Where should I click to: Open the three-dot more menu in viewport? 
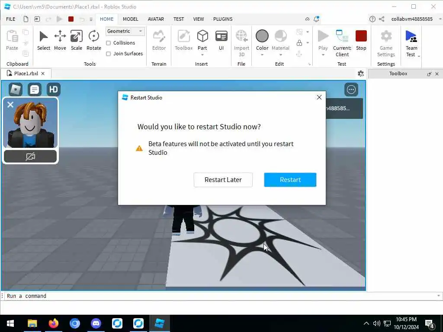point(351,90)
